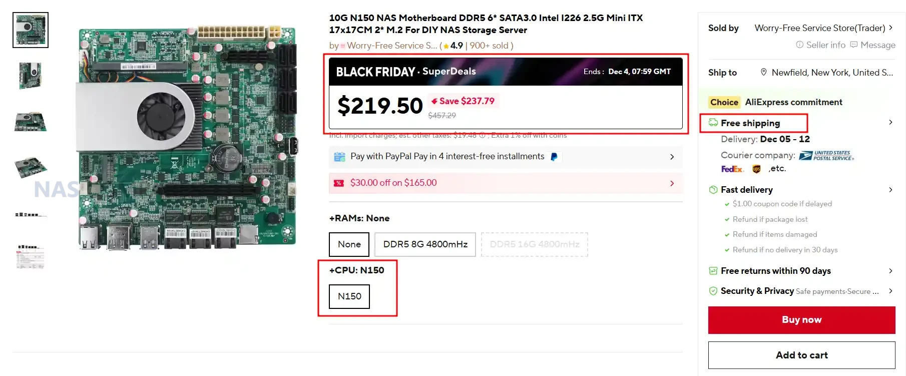Click the Add to cart button

coord(801,355)
